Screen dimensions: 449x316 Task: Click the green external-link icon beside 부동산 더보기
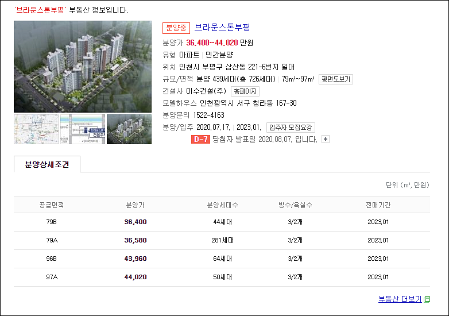click(x=427, y=299)
